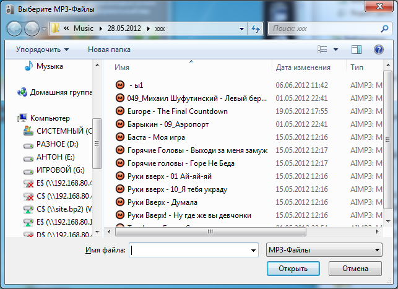Click the Forward navigation arrow

[32, 28]
